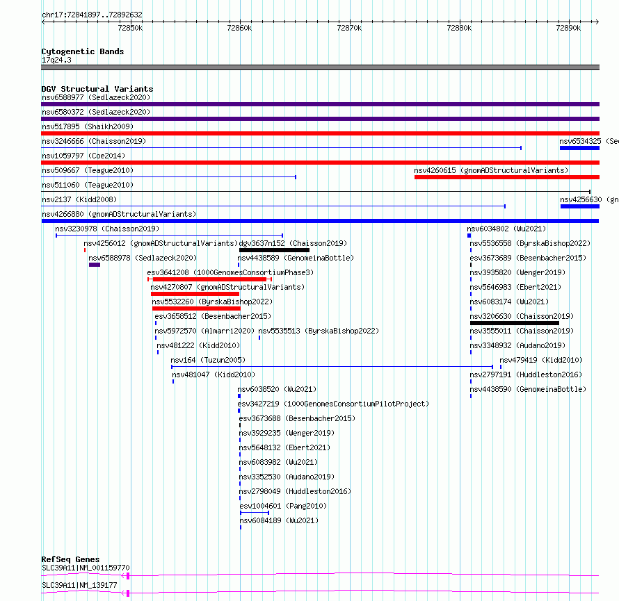This screenshot has width=619, height=601.
Task: Open the nsv517895 (Shaikh2009) variant label
Action: coord(88,126)
